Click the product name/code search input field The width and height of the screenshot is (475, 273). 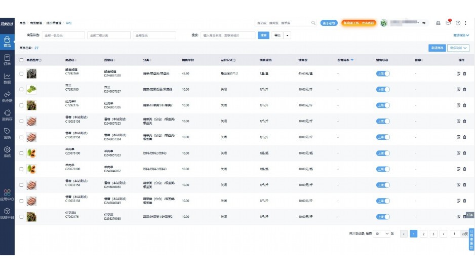pos(228,35)
